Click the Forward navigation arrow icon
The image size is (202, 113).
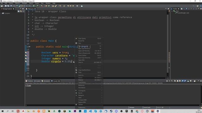[x=77, y=6]
